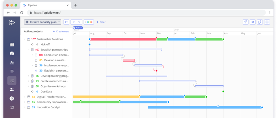This screenshot has height=118, width=277.
Task: Click the Sustainable Solutions project folder icon
Action: [x=28, y=39]
